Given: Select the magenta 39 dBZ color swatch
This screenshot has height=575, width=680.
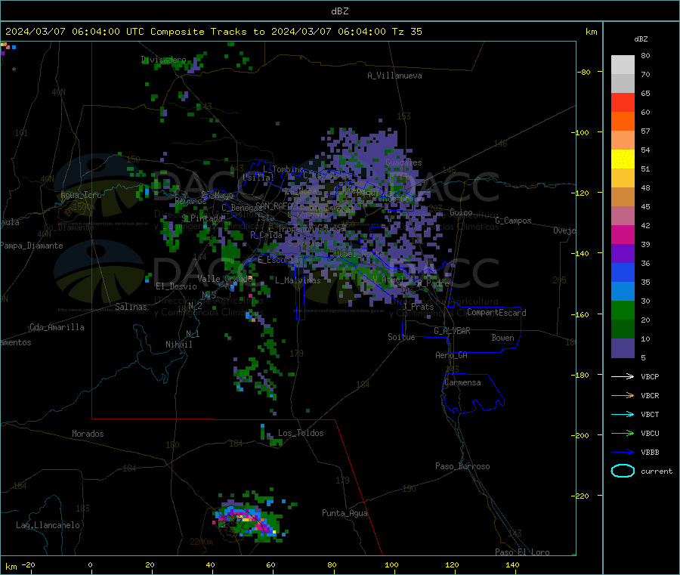Looking at the screenshot, I should pyautogui.click(x=623, y=234).
